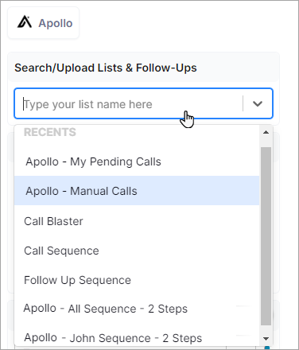The image size is (299, 350).
Task: Select Apollo - My Pending Calls list
Action: [137, 161]
